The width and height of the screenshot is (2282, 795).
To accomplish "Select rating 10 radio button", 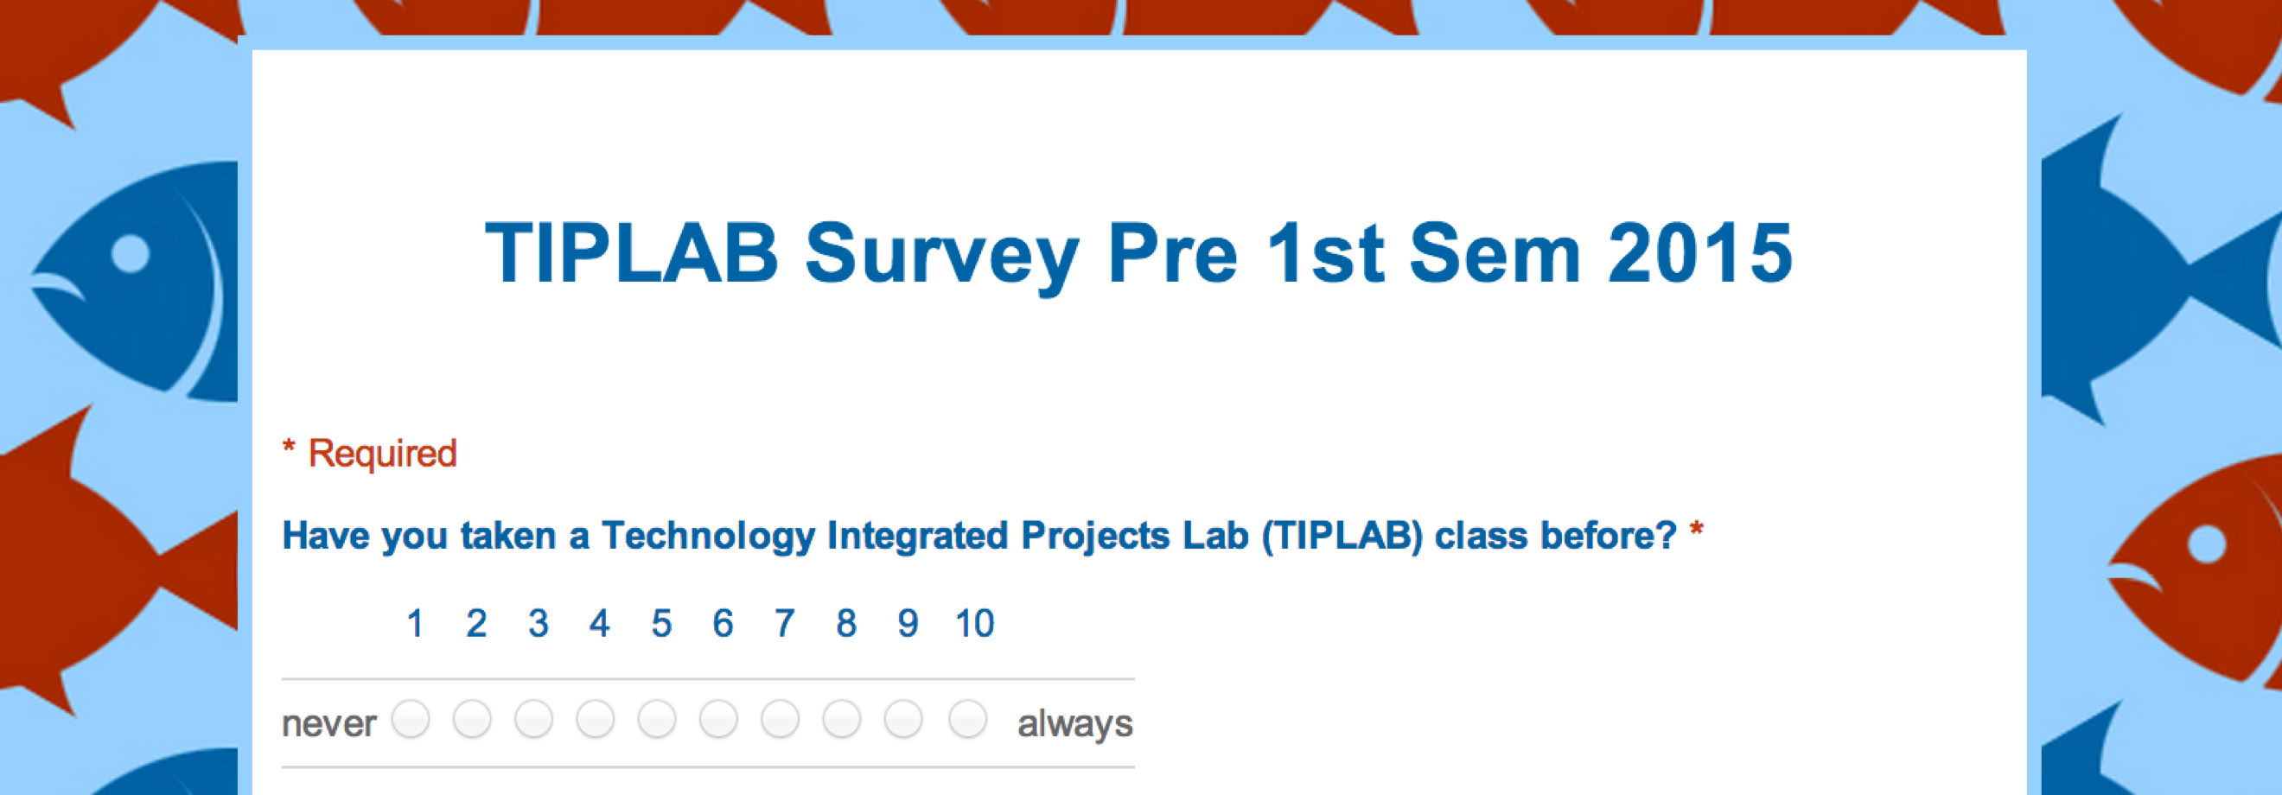I will point(968,719).
